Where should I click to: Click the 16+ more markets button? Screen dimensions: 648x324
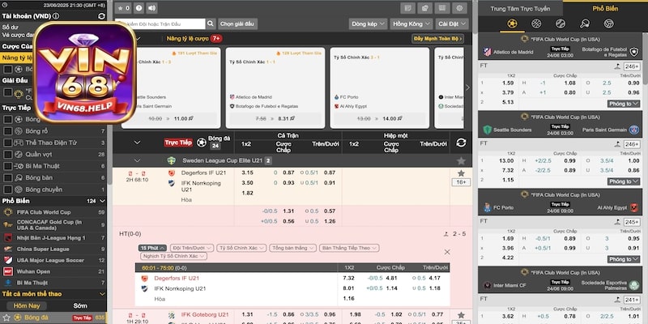[461, 182]
